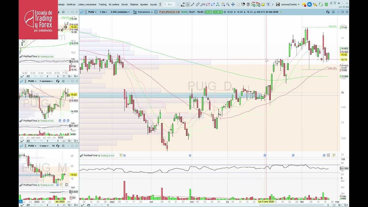This screenshot has height=207, width=368.
Task: Open the Listas y escaneos menu
Action: point(87,4)
